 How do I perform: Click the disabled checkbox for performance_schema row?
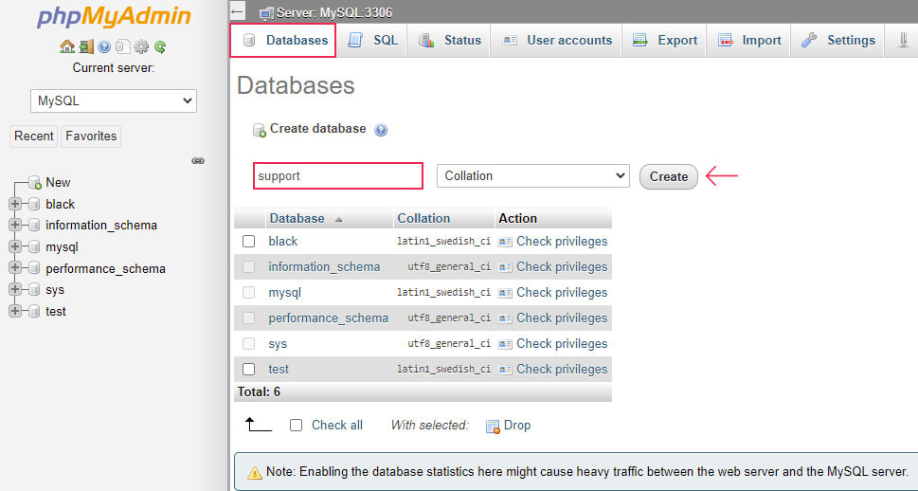click(249, 318)
